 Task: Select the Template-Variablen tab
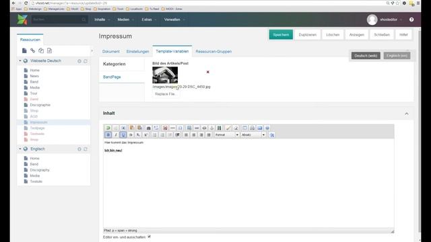[x=172, y=51]
